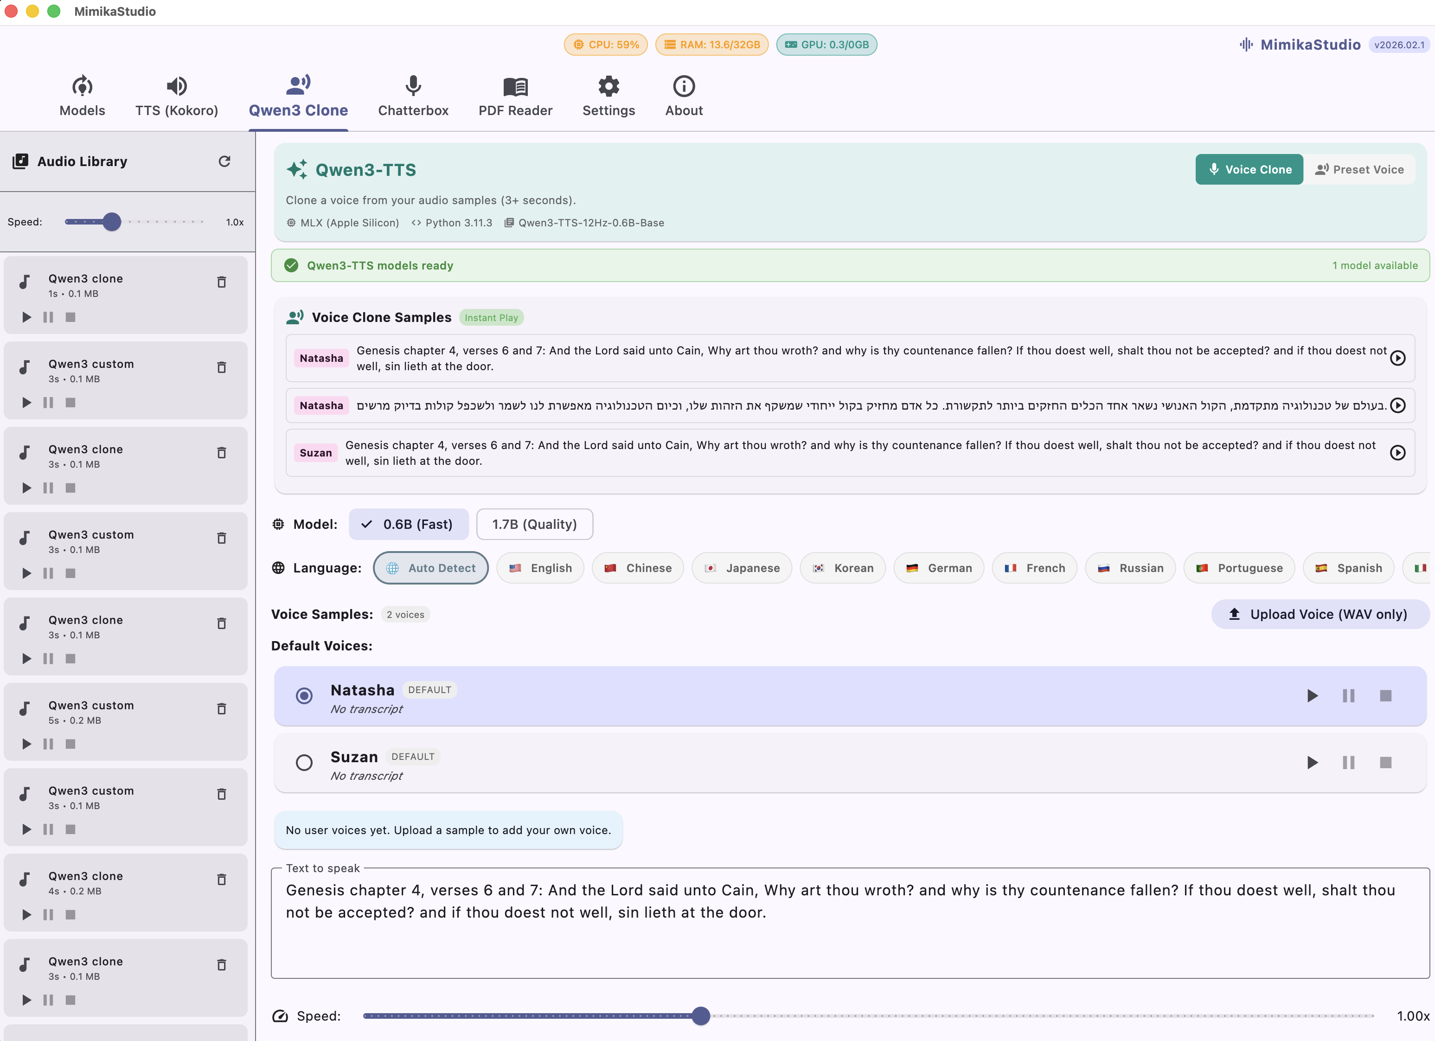Choose Japanese language option

(742, 568)
